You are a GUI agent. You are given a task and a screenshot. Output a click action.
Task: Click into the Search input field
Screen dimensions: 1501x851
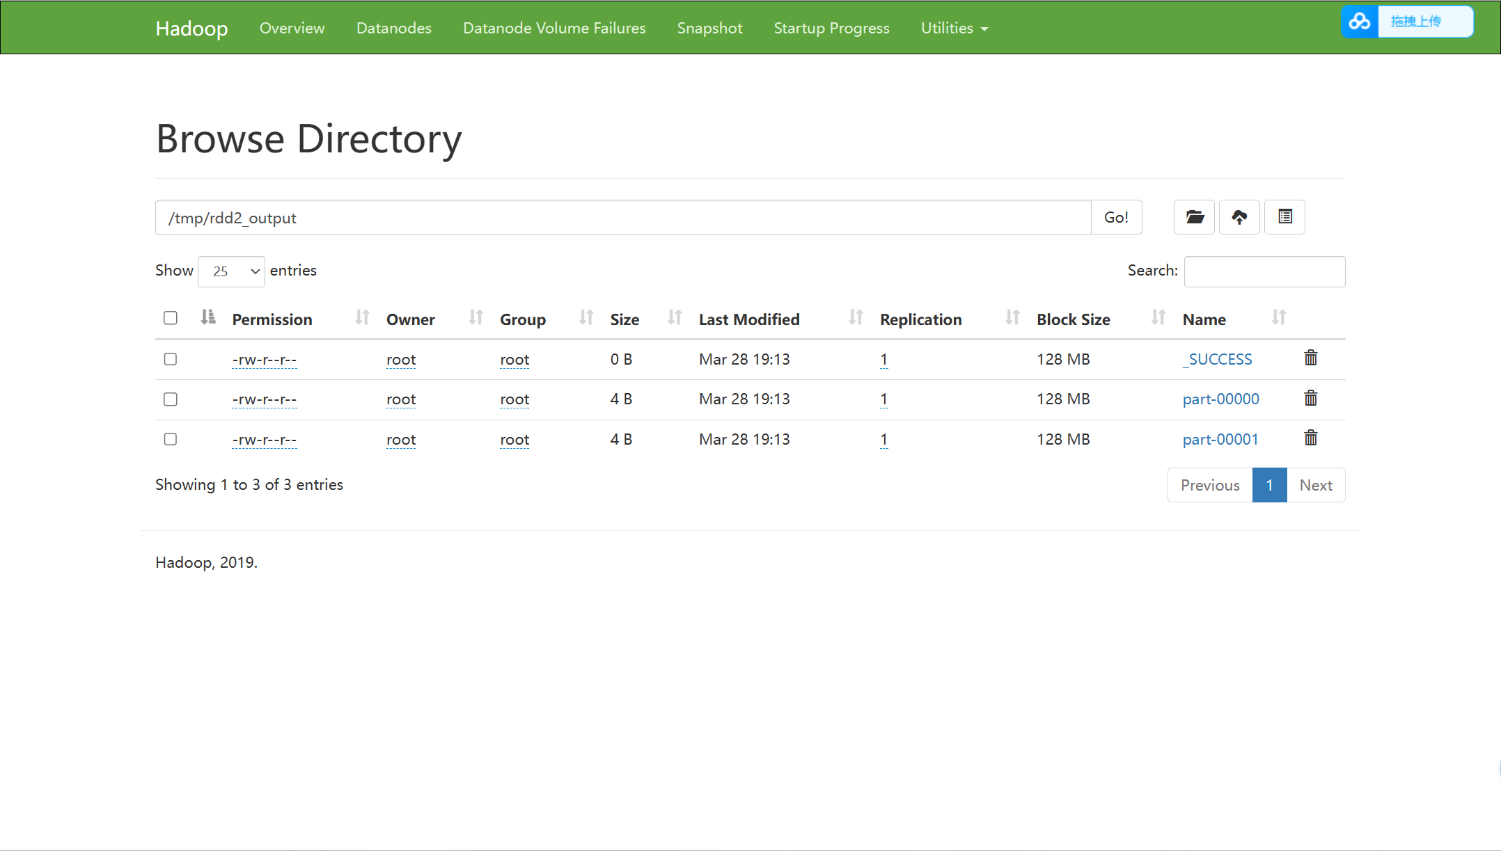pyautogui.click(x=1264, y=271)
